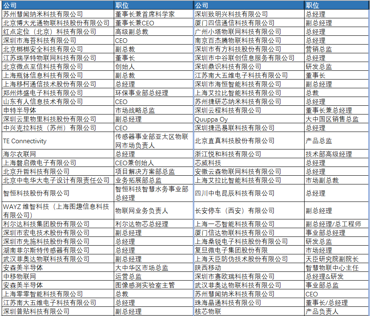Viewport: 370px width, 316px height.
Task: Select the 董事长兼CEO position cell
Action: [x=153, y=23]
